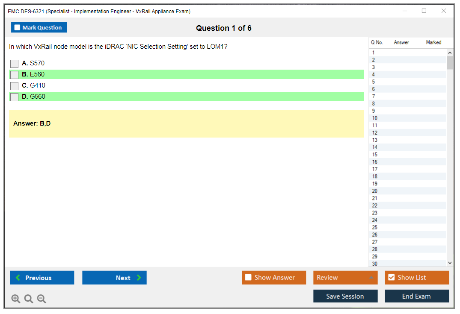Viewport: 460px width, 314px height.
Task: Go to the Previous question
Action: pos(42,278)
